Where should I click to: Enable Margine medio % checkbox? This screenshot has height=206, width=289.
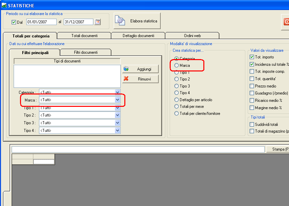[252, 108]
